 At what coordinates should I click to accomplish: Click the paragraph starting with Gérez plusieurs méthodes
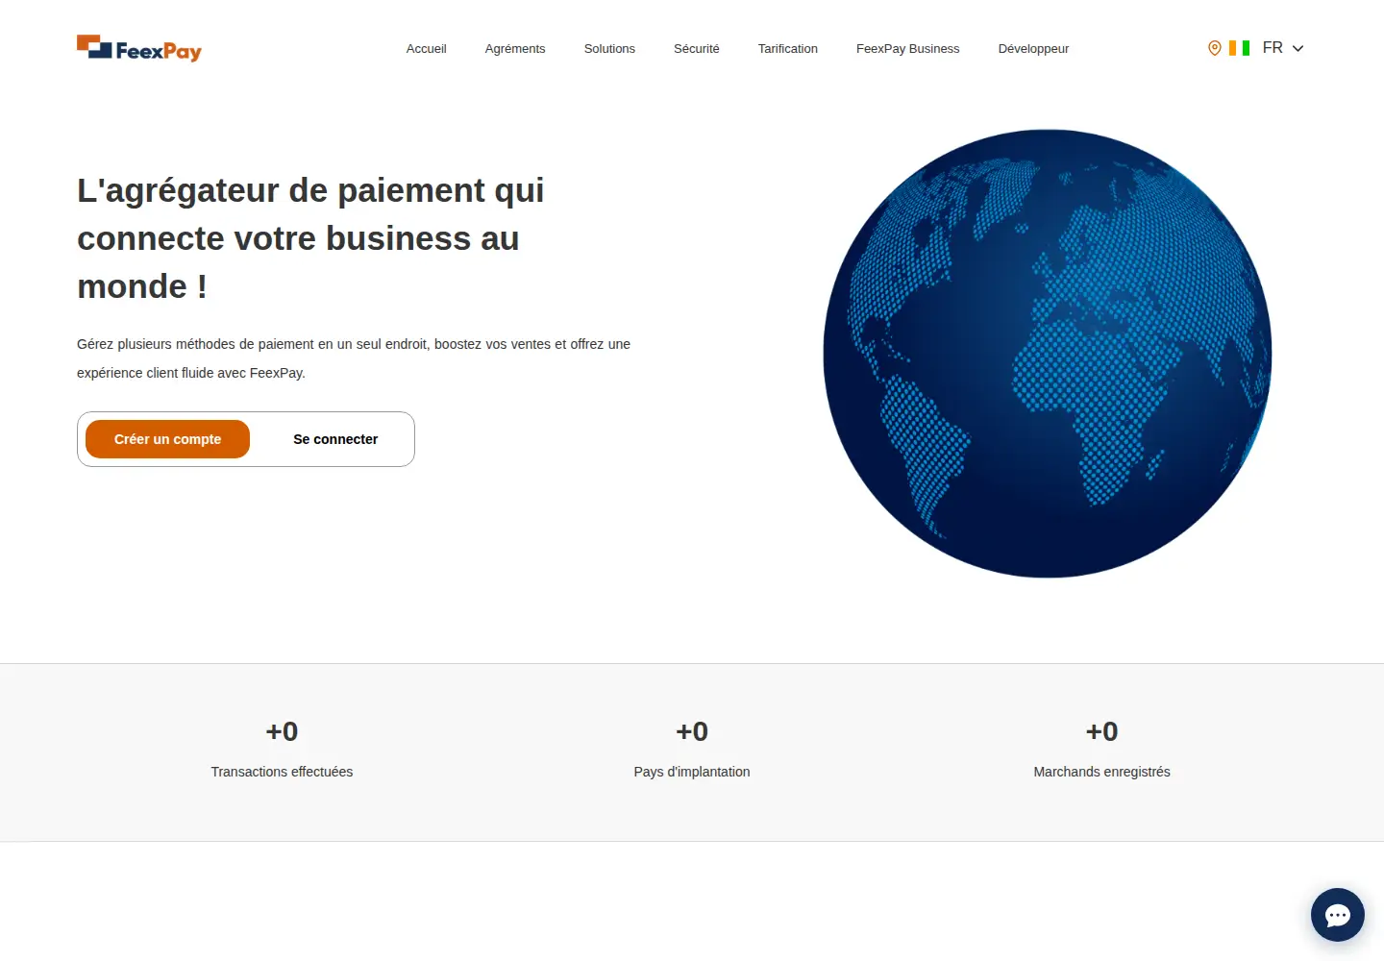(354, 358)
